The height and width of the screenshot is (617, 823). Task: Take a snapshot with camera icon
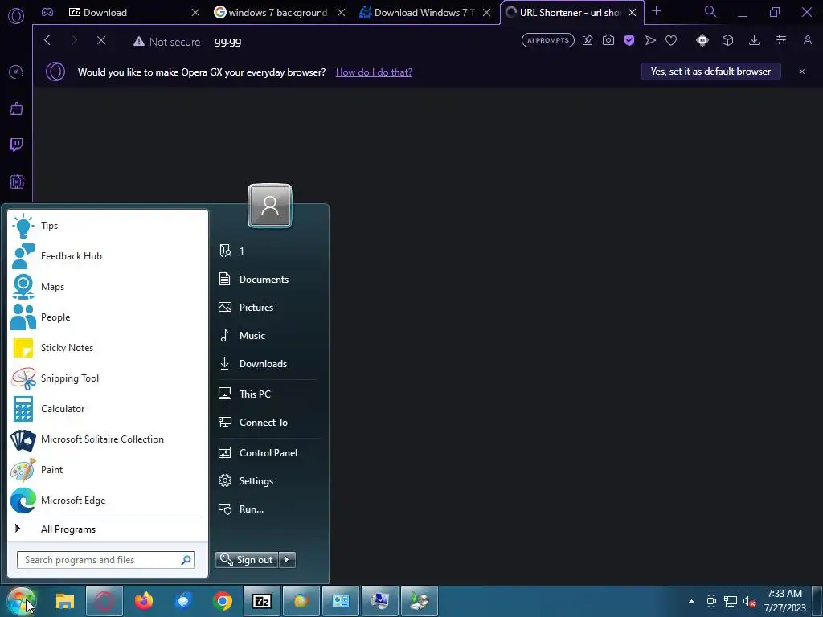point(608,40)
